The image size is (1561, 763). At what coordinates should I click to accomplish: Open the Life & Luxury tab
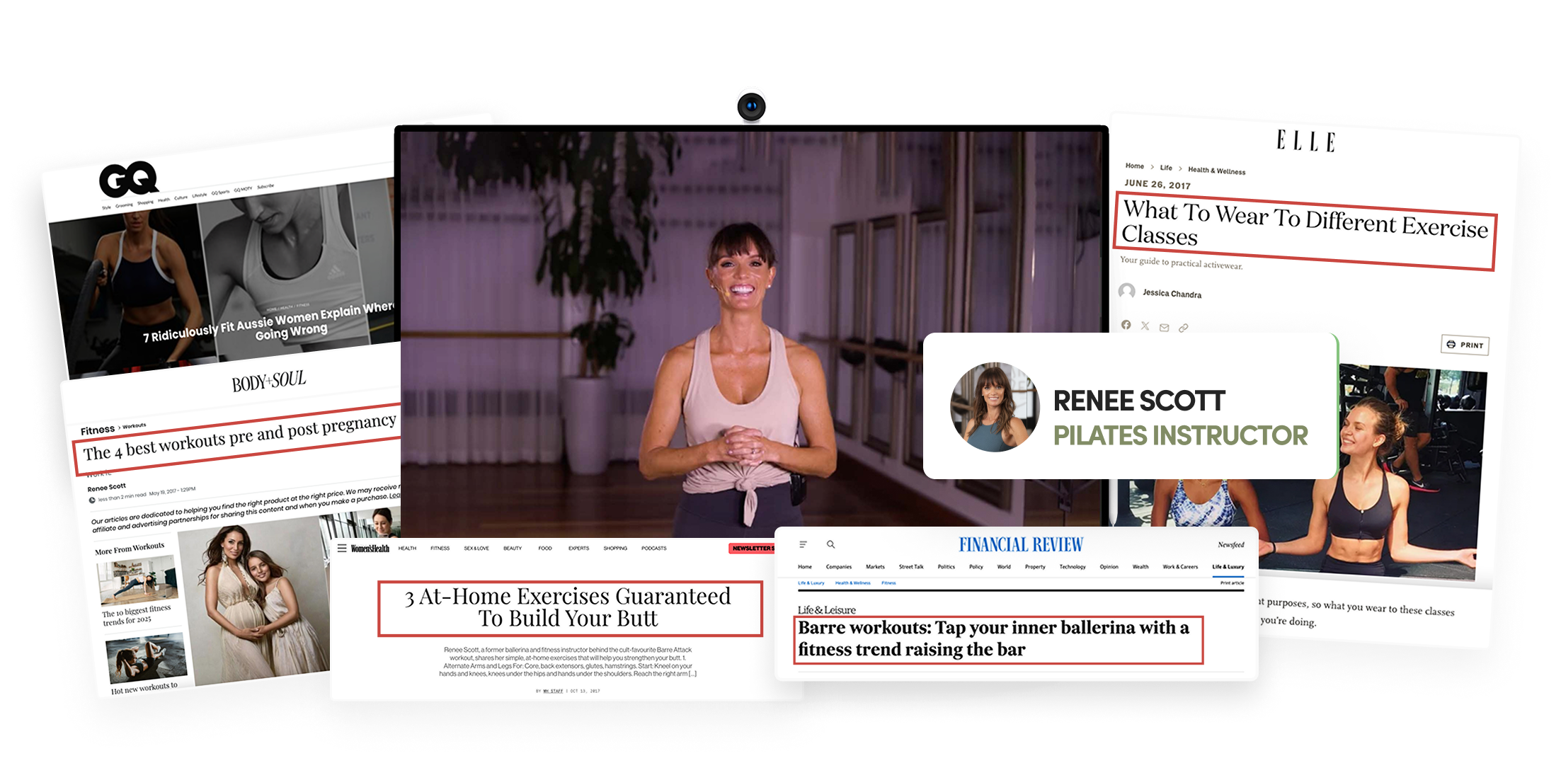coord(1228,567)
